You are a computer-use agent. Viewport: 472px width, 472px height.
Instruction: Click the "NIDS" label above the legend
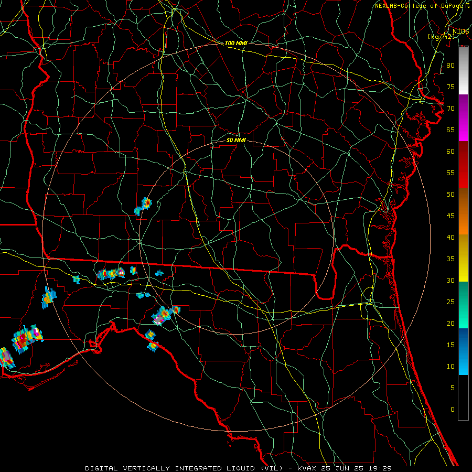click(460, 31)
